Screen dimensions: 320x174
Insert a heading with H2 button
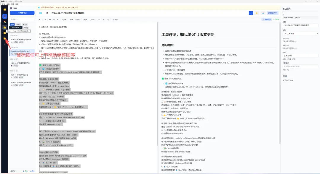[x=54, y=19]
